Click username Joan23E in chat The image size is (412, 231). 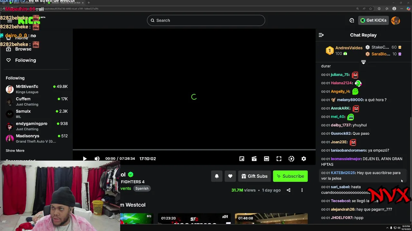(339, 142)
